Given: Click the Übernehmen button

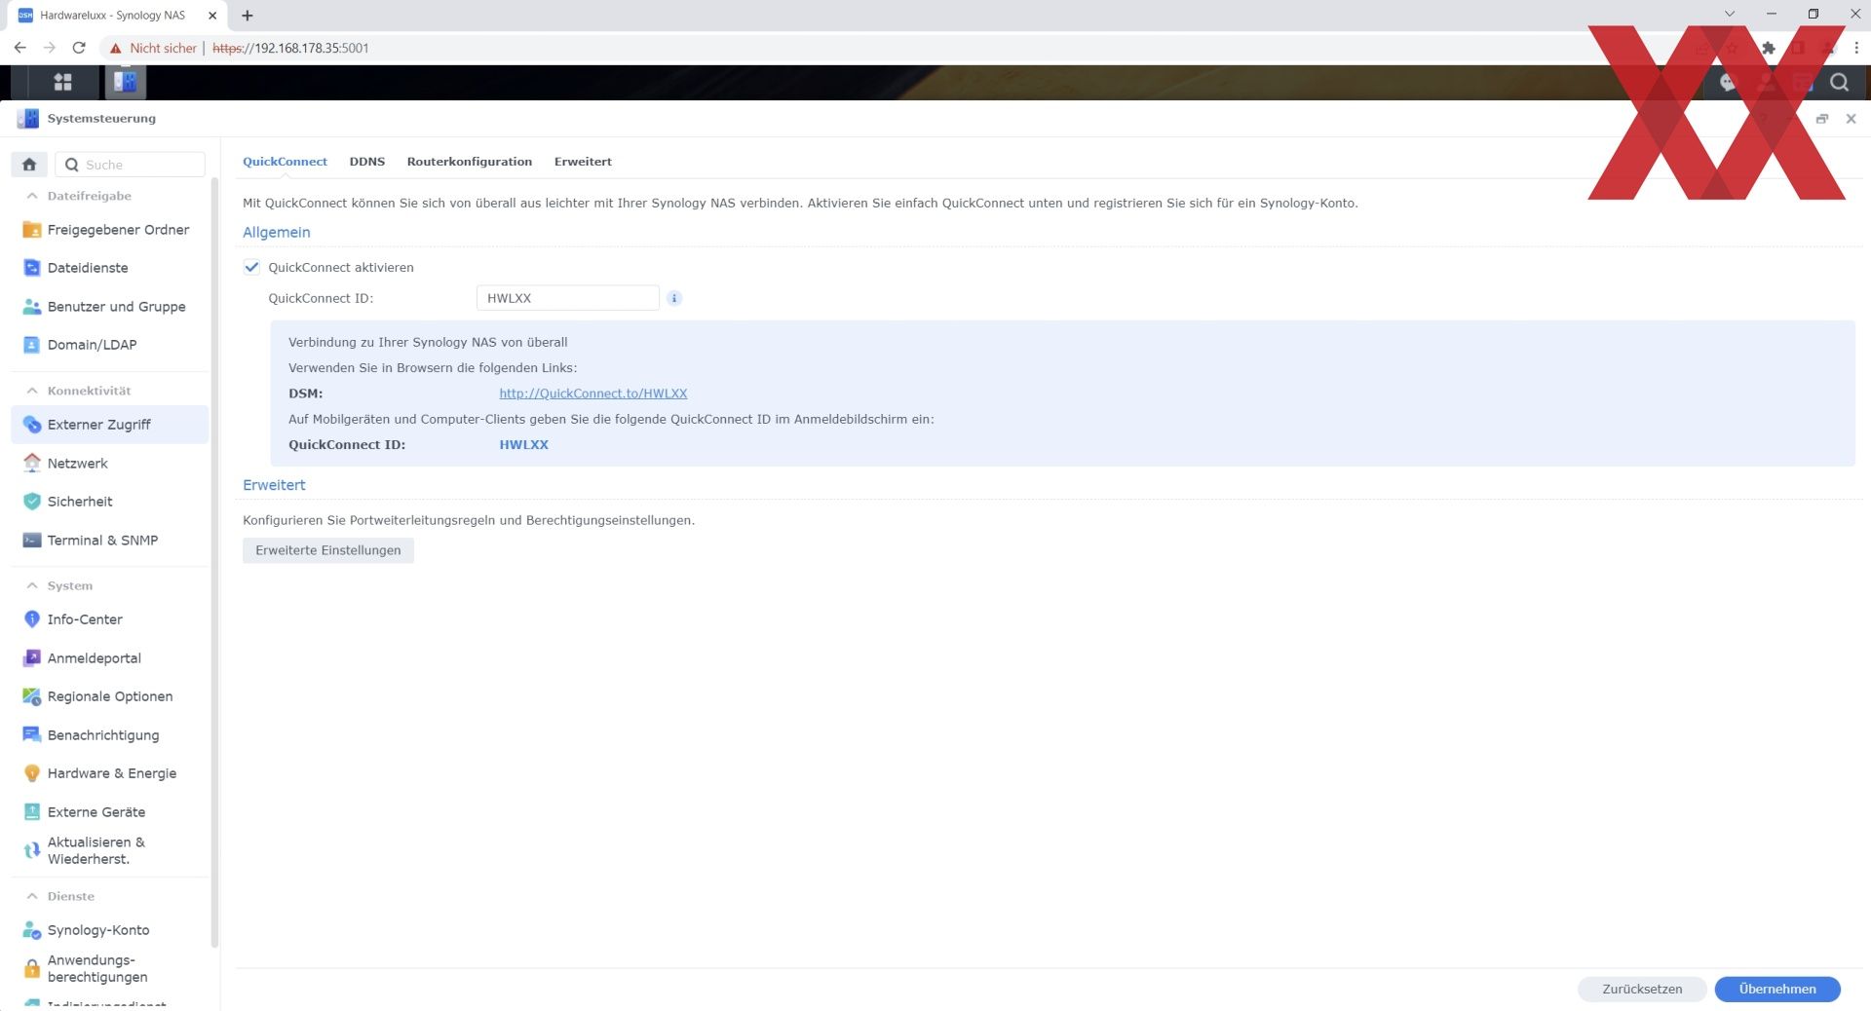Looking at the screenshot, I should click(x=1776, y=989).
